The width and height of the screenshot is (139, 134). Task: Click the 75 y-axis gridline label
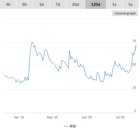[x=134, y=41]
